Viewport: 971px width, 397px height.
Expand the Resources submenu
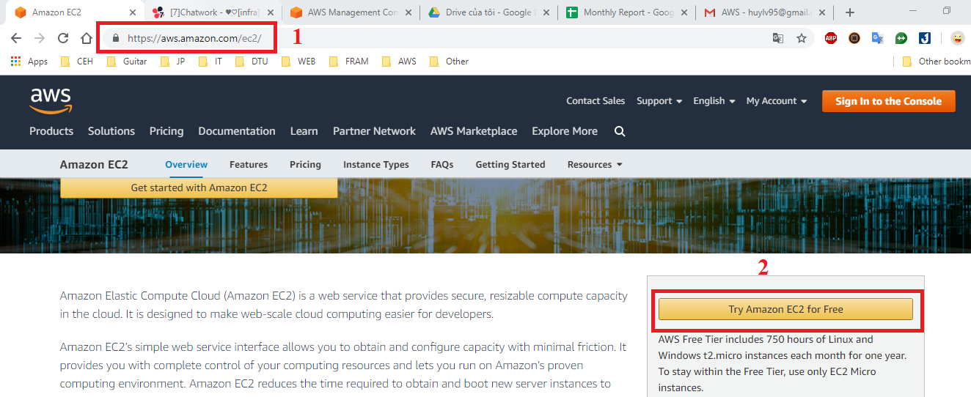tap(594, 165)
